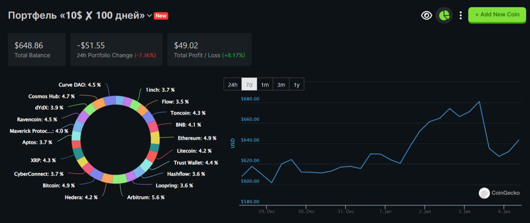Click the Loopring 3.6 % label

(x=174, y=186)
